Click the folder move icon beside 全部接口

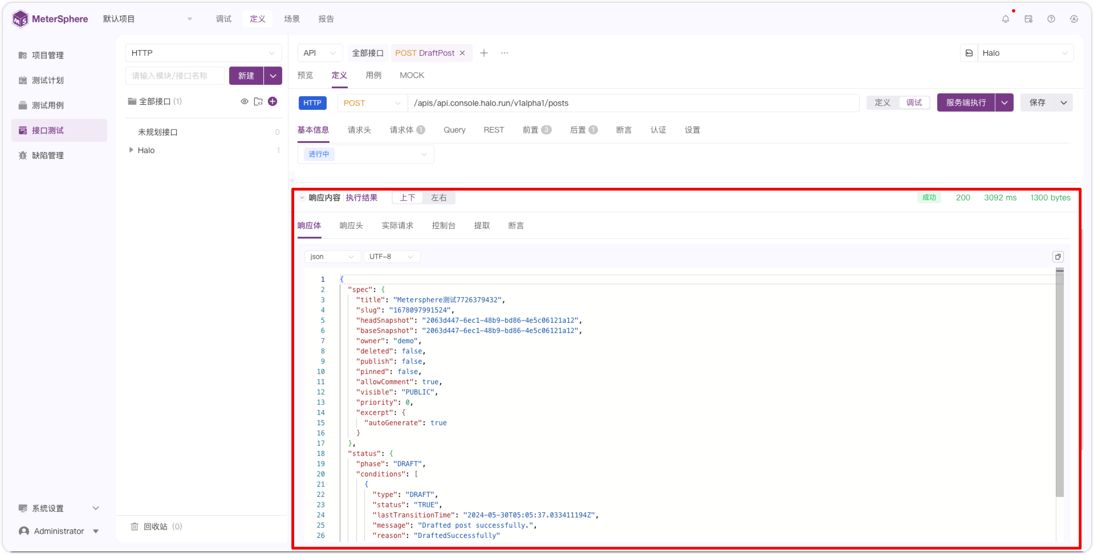click(258, 101)
